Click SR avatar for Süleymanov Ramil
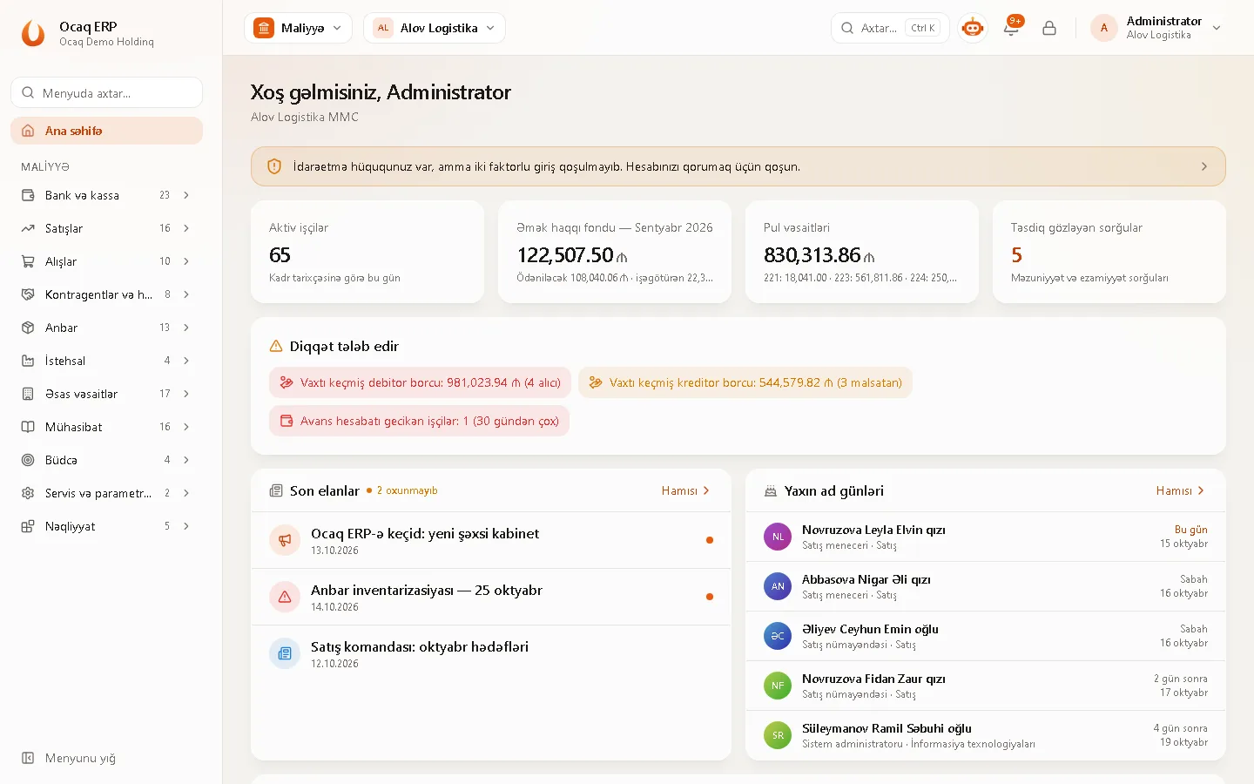The image size is (1254, 784). tap(778, 735)
